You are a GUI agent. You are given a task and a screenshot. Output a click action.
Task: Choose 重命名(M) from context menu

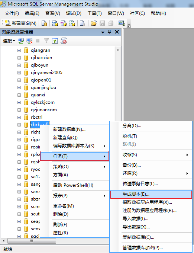(x=75, y=206)
